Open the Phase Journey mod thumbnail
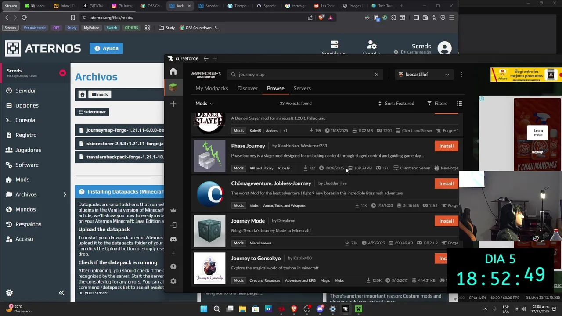 click(x=209, y=156)
